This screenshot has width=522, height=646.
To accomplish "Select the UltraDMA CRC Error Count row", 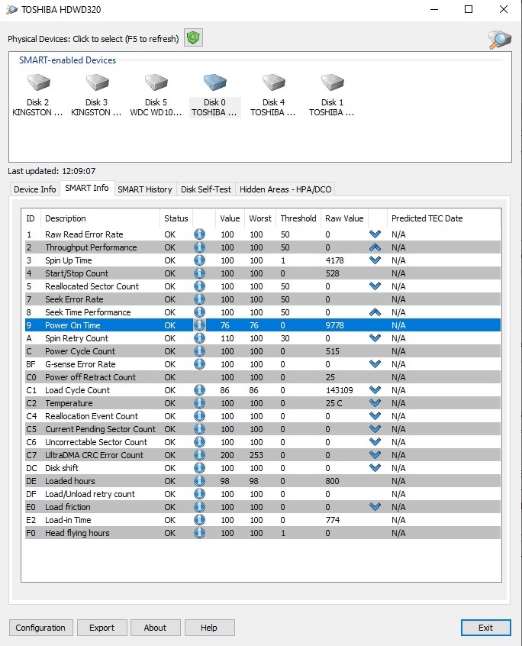I will [263, 455].
